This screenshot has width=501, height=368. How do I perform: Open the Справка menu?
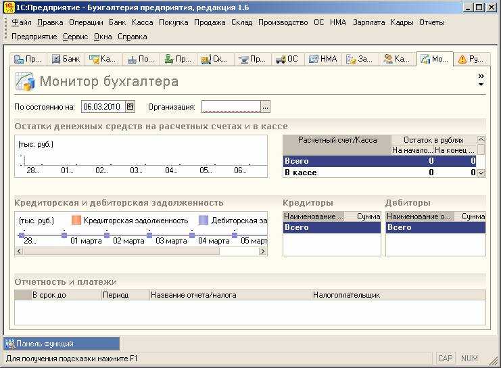[133, 37]
